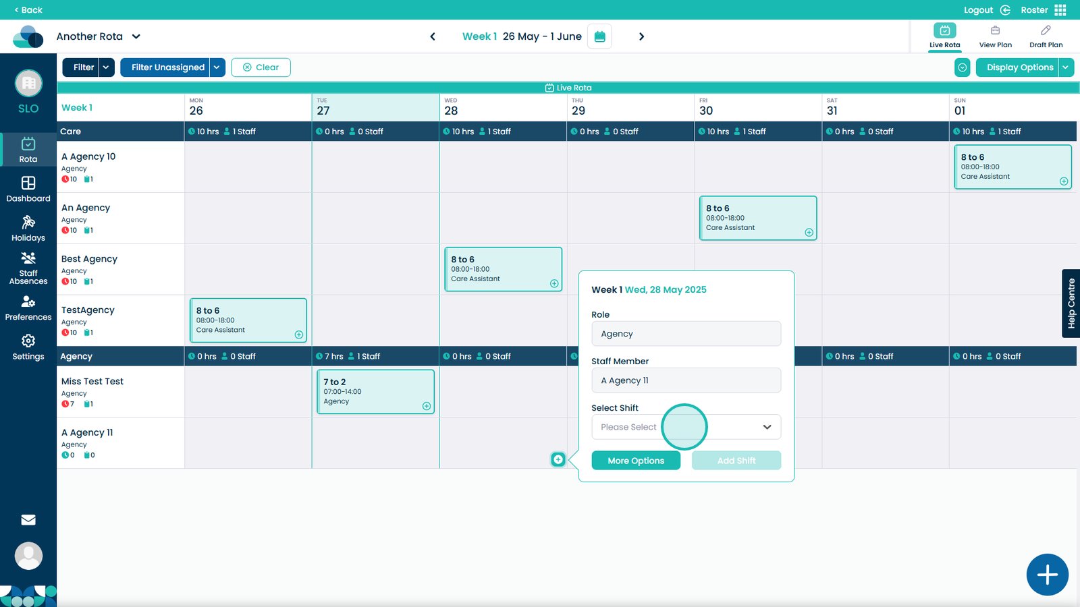Click the calendar date picker icon
This screenshot has width=1080, height=607.
click(600, 36)
